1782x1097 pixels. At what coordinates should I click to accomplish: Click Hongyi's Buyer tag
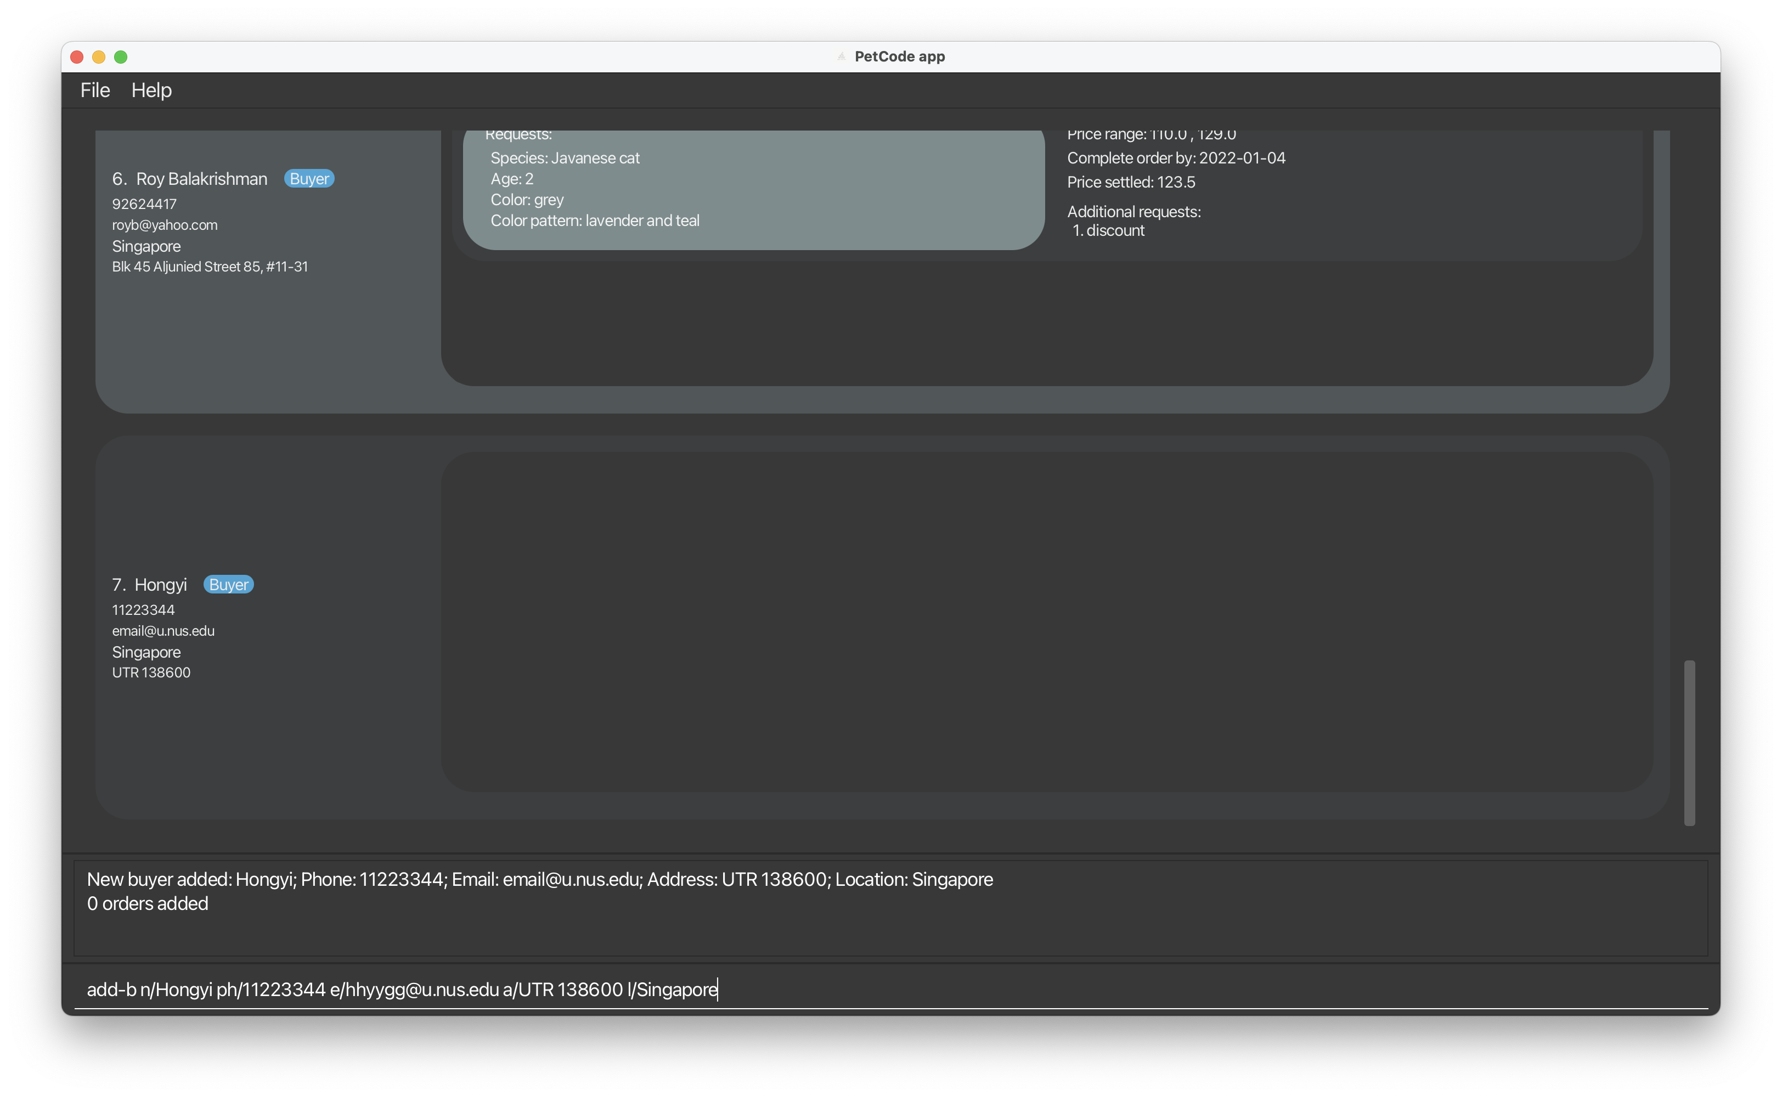coord(229,585)
